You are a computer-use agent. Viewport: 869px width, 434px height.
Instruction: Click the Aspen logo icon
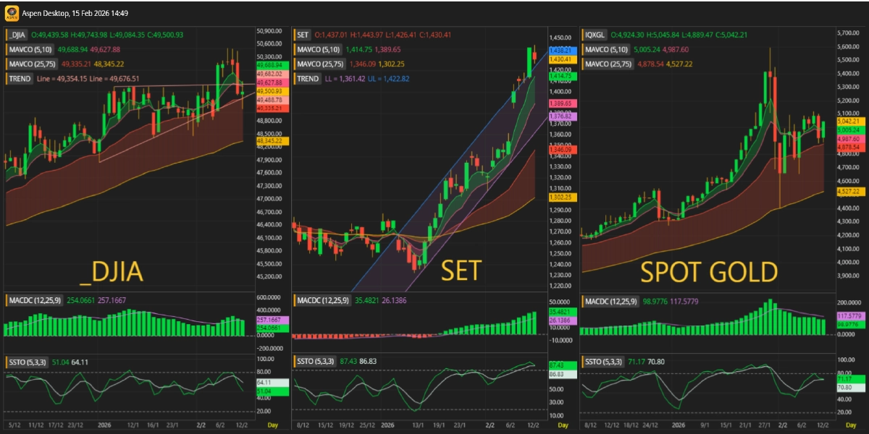pyautogui.click(x=11, y=13)
